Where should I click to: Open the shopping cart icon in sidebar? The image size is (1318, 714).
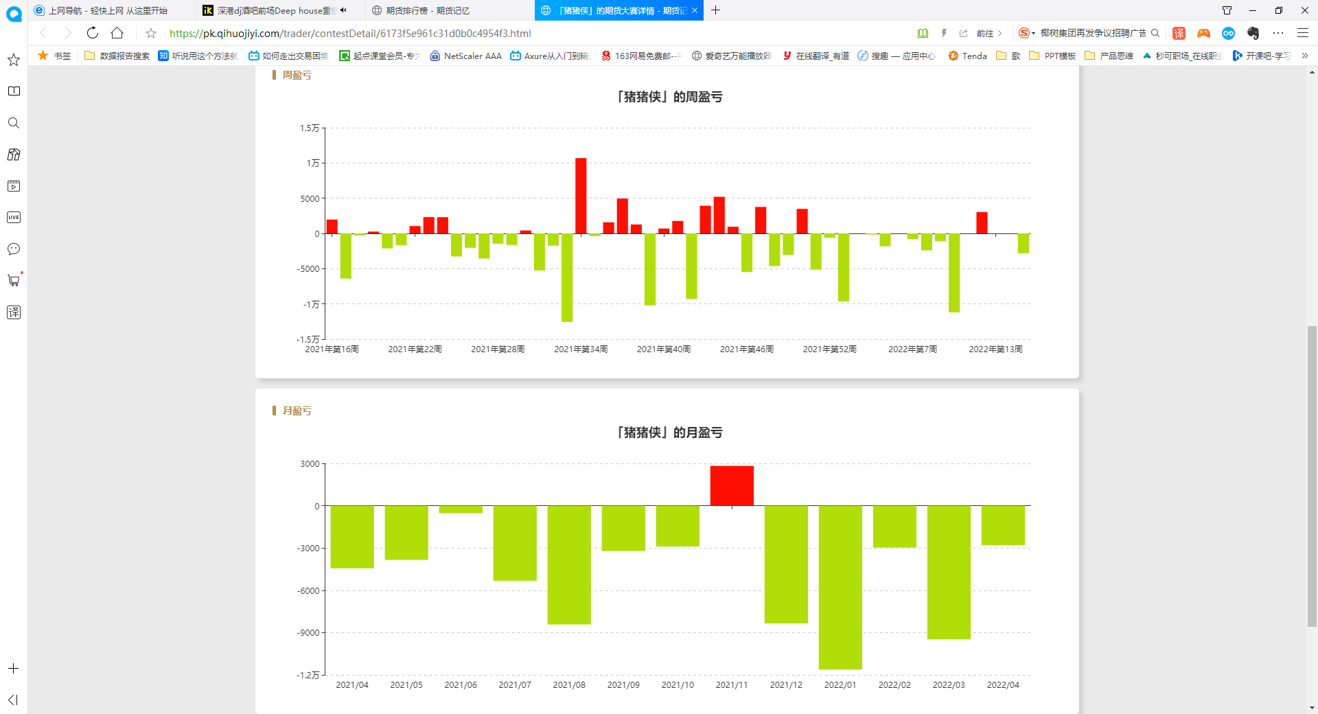click(x=14, y=281)
